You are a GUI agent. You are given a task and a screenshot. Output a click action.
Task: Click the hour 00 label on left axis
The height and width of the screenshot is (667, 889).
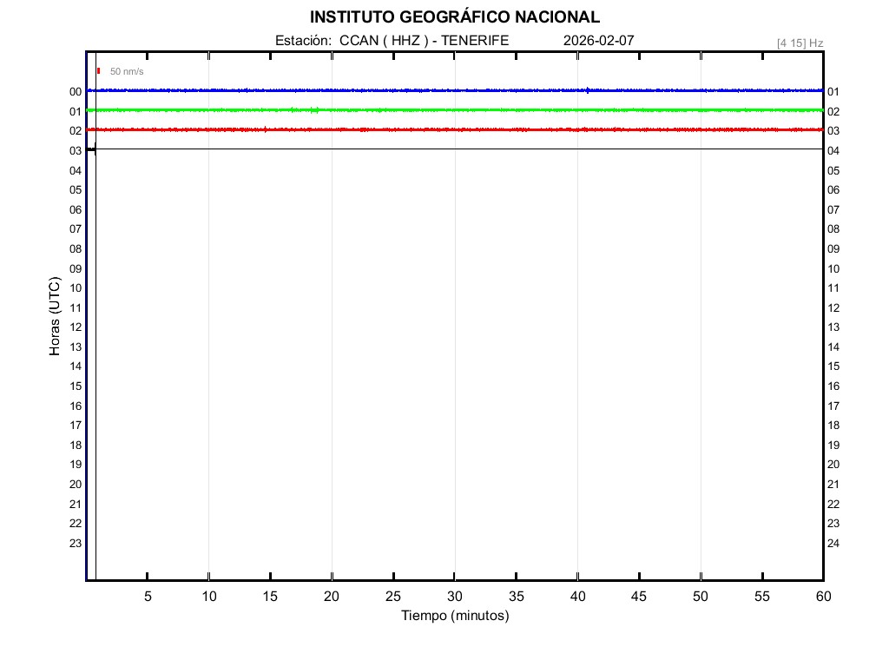point(76,92)
